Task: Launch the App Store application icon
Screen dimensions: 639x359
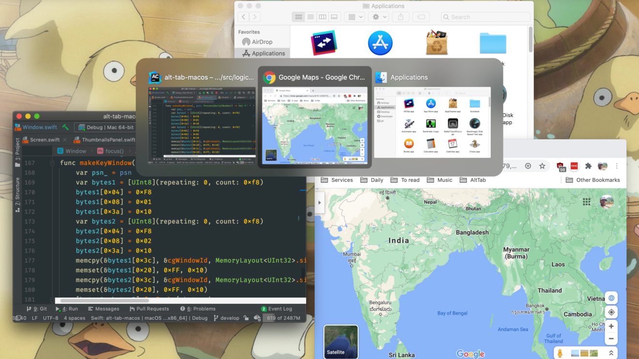Action: click(380, 43)
